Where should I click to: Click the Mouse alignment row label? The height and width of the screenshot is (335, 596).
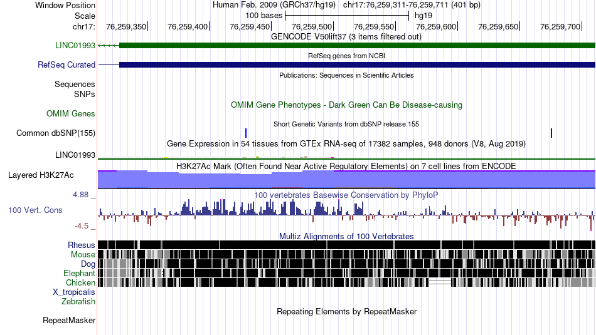83,255
